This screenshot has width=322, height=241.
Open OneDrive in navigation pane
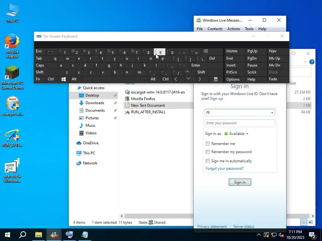(91, 143)
